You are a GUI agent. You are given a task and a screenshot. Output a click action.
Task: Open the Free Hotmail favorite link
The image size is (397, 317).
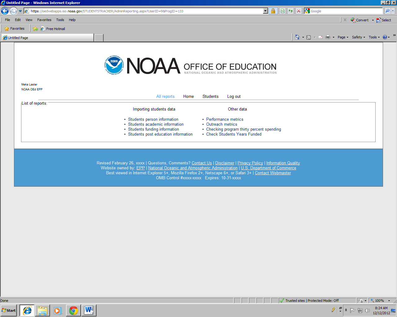point(53,29)
